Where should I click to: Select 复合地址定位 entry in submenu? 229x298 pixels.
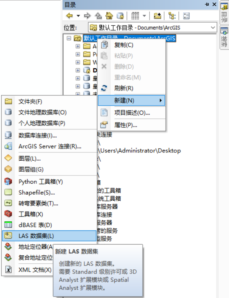click(x=35, y=258)
